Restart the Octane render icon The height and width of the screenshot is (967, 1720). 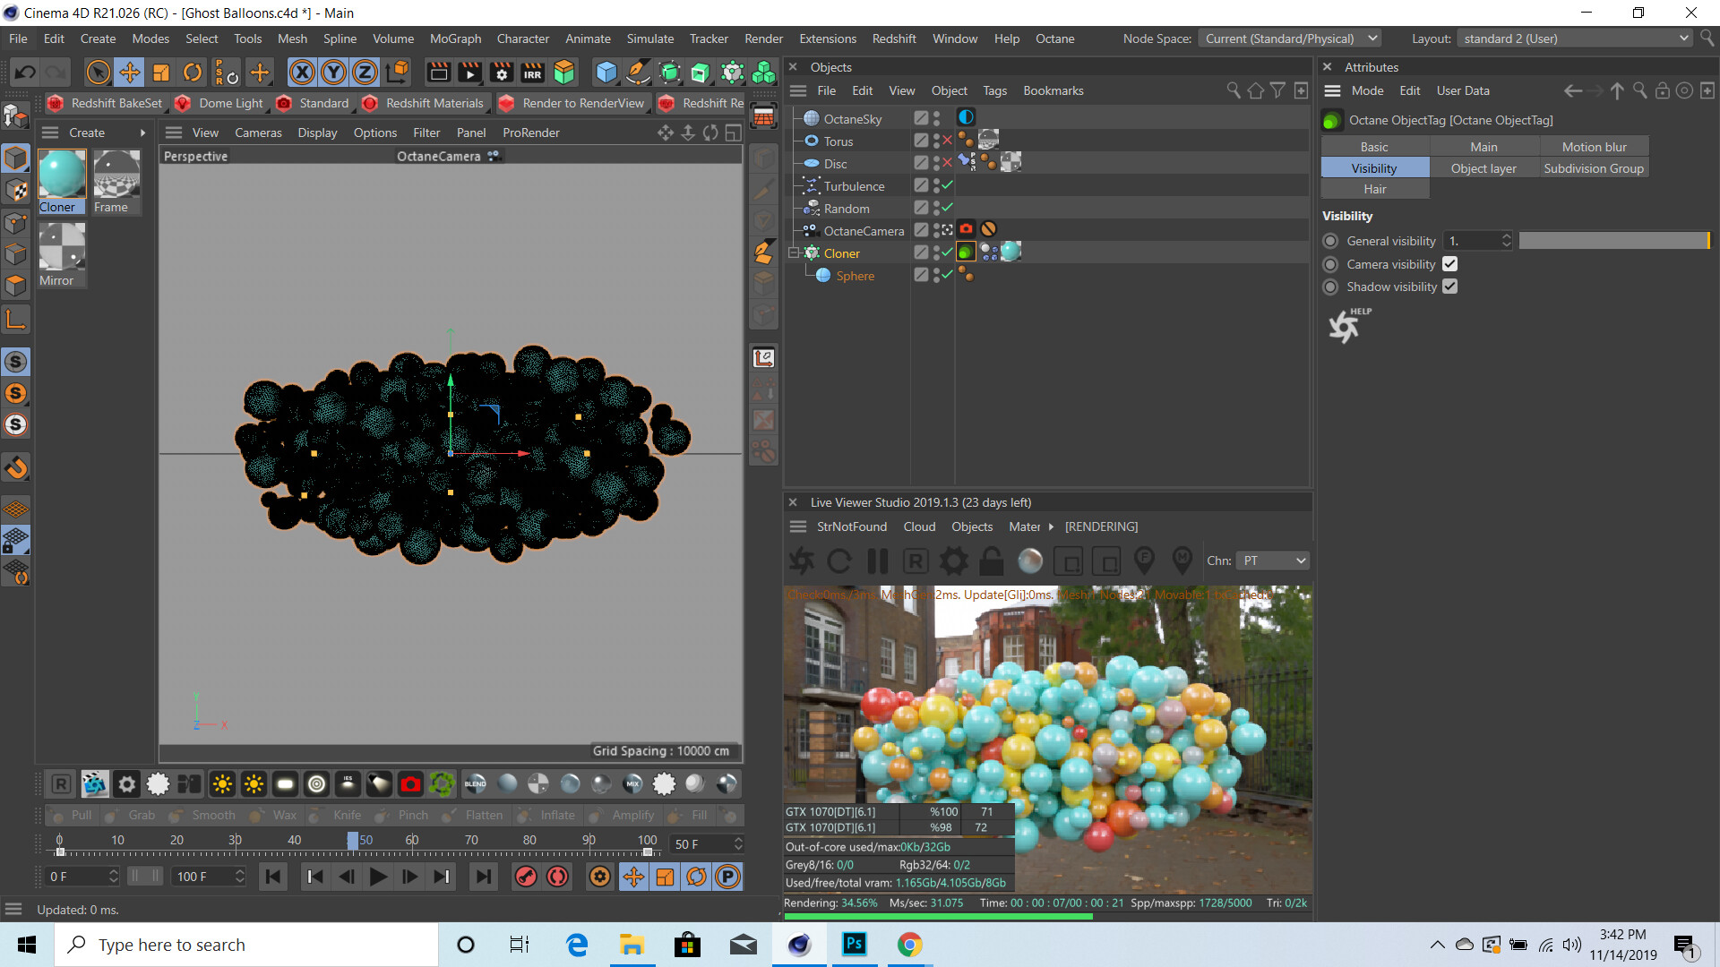coord(839,561)
